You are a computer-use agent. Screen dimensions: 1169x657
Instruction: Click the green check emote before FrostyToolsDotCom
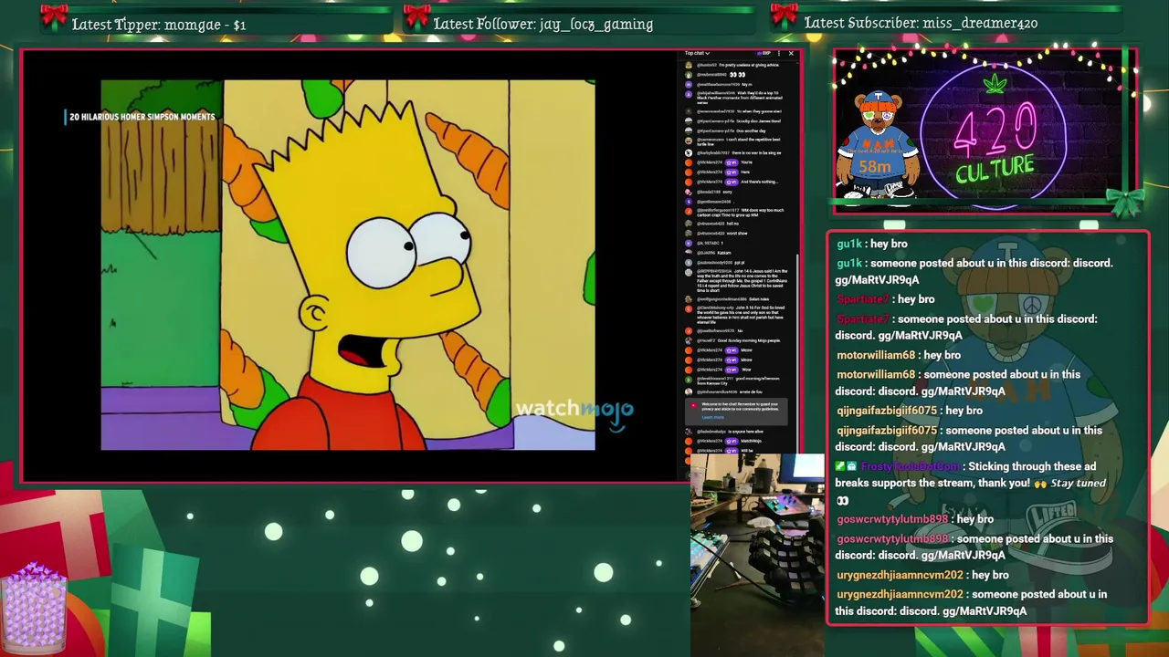pos(840,466)
